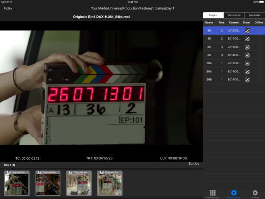Select playlist row 36A take 1 B014C0
Image resolution: width=265 pixels, height=199 pixels.
tap(234, 71)
